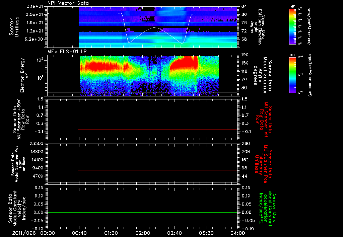Click the "4700" scanner position tick label
This screenshot has width=343, height=237.
coord(39,176)
